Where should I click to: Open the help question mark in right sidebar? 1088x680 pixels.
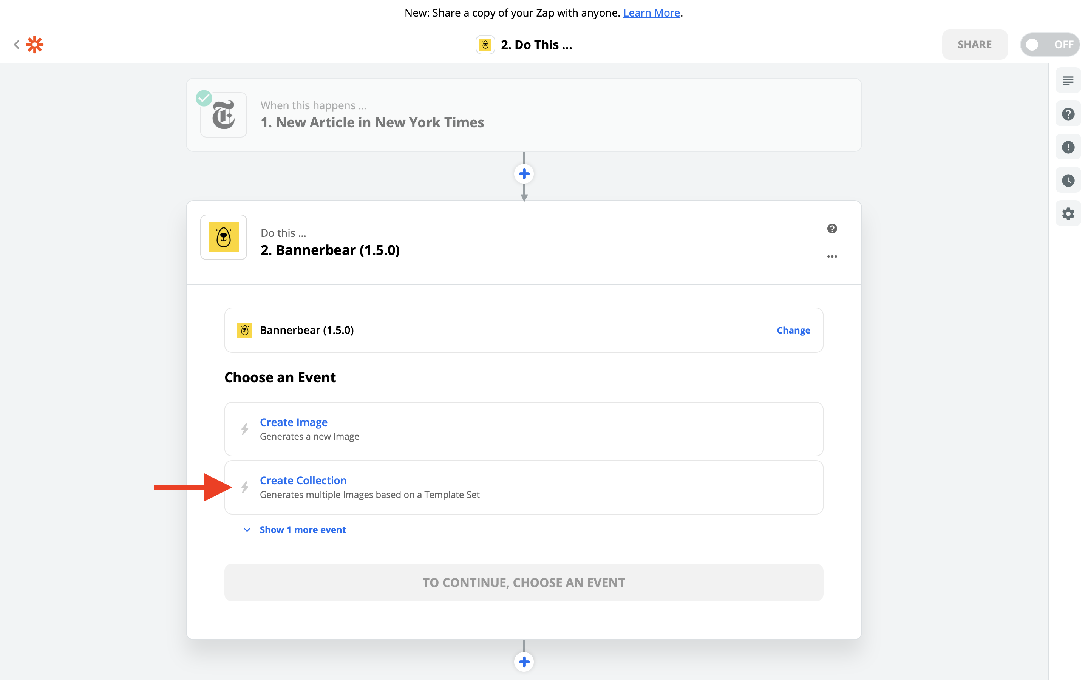[x=1068, y=114]
